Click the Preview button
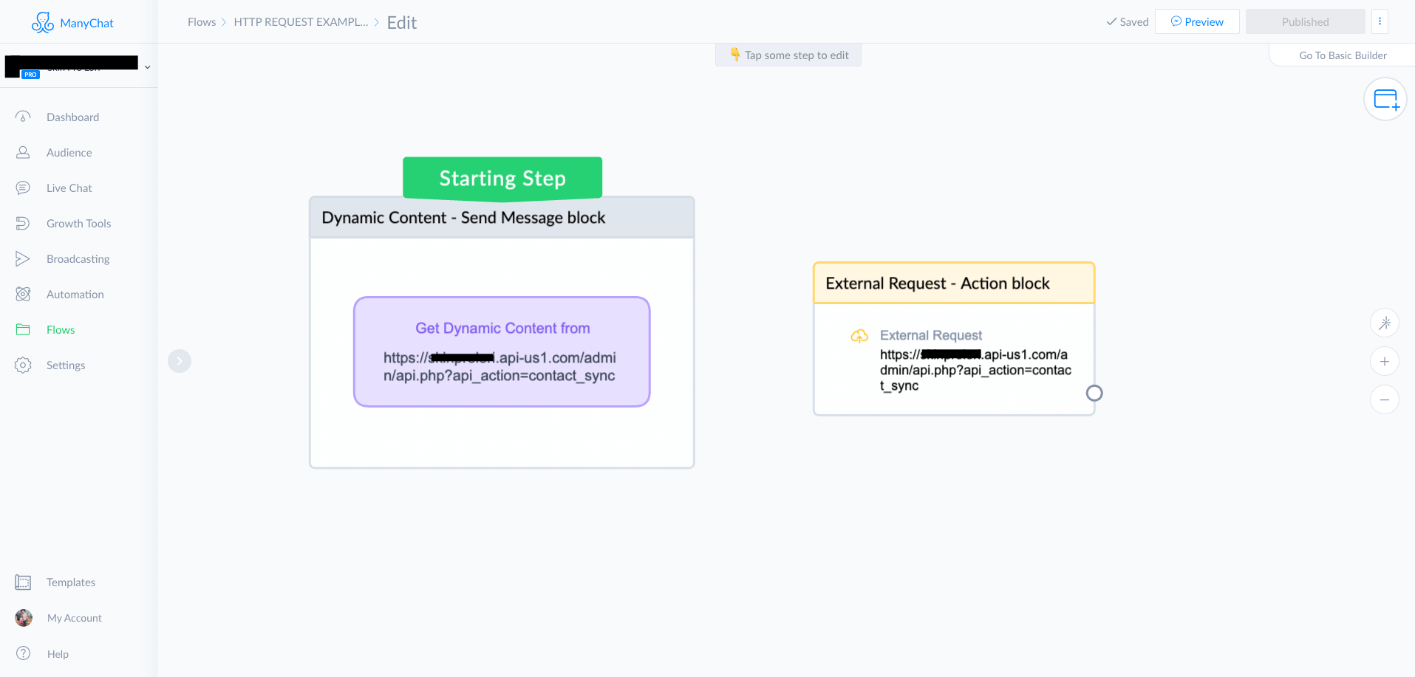Screen dimensions: 1415x677 [1196, 21]
